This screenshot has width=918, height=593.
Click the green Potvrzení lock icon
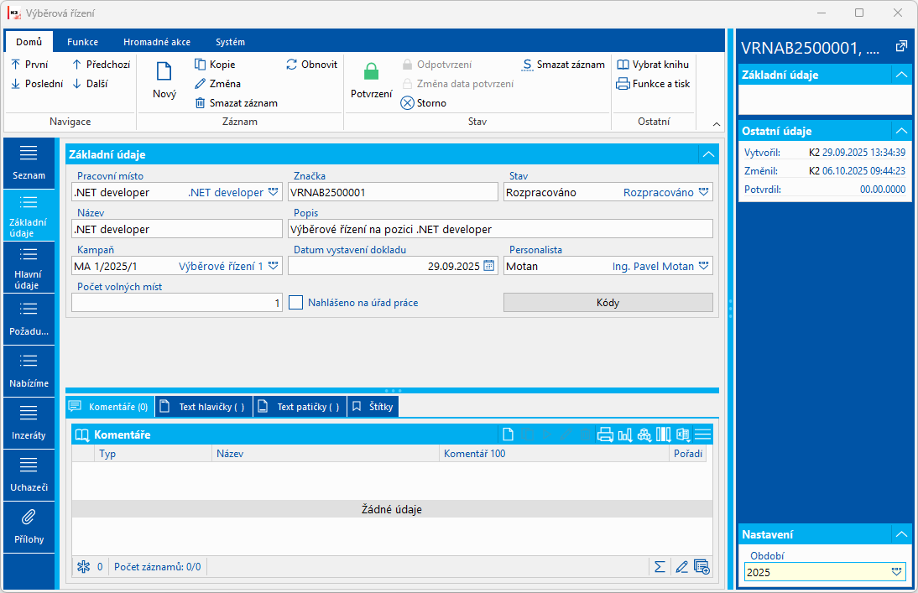pyautogui.click(x=371, y=71)
